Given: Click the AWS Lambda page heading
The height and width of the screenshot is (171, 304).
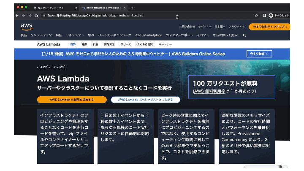Looking at the screenshot, I should [63, 79].
